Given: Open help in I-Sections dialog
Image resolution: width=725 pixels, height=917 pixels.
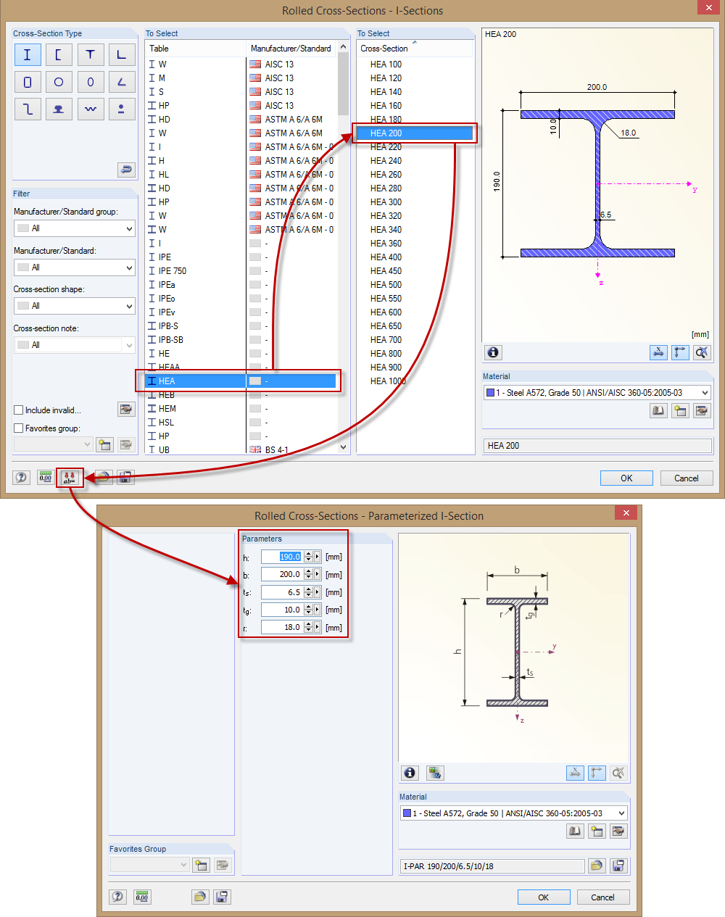Looking at the screenshot, I should [x=22, y=477].
